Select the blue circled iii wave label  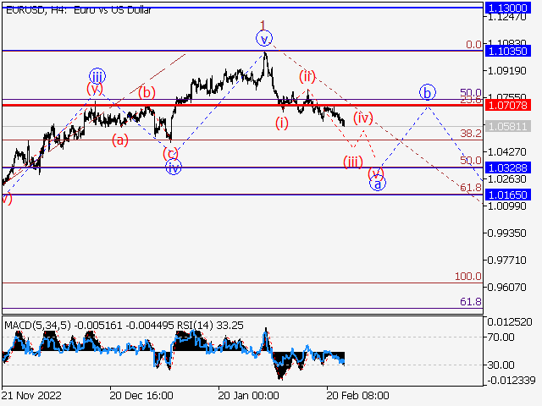point(97,76)
